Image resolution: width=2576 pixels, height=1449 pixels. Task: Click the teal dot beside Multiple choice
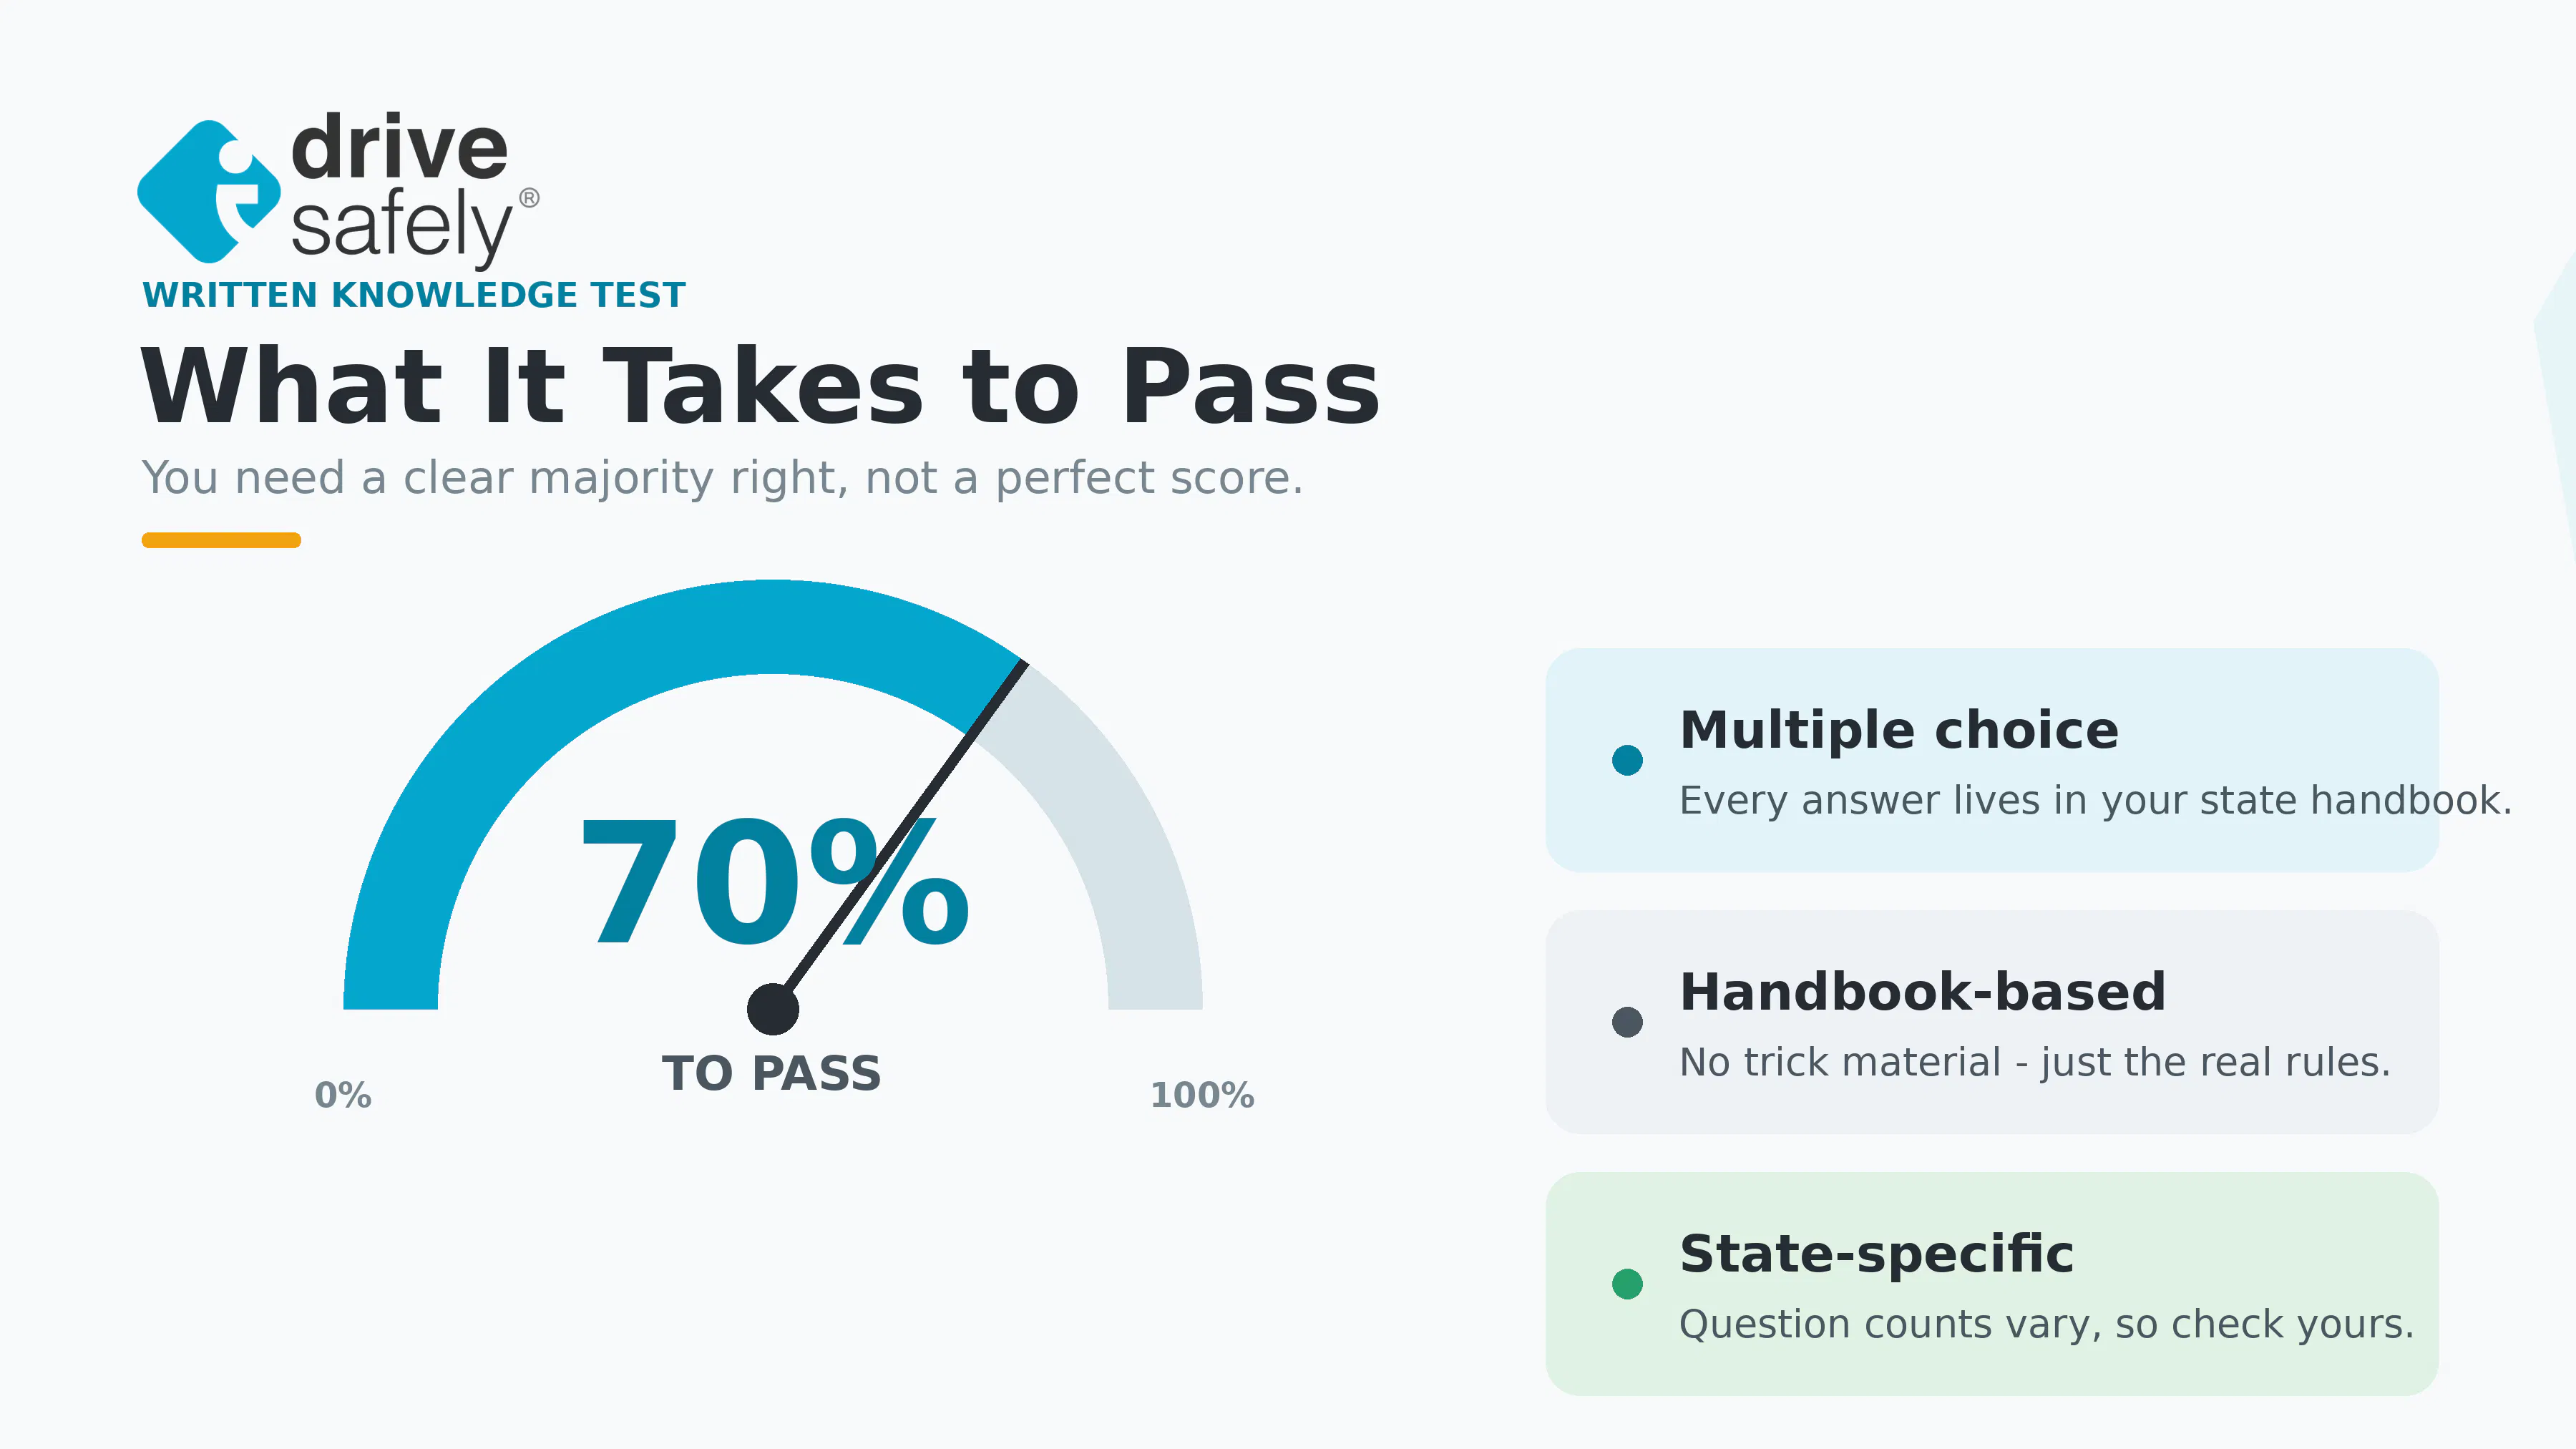click(1627, 760)
